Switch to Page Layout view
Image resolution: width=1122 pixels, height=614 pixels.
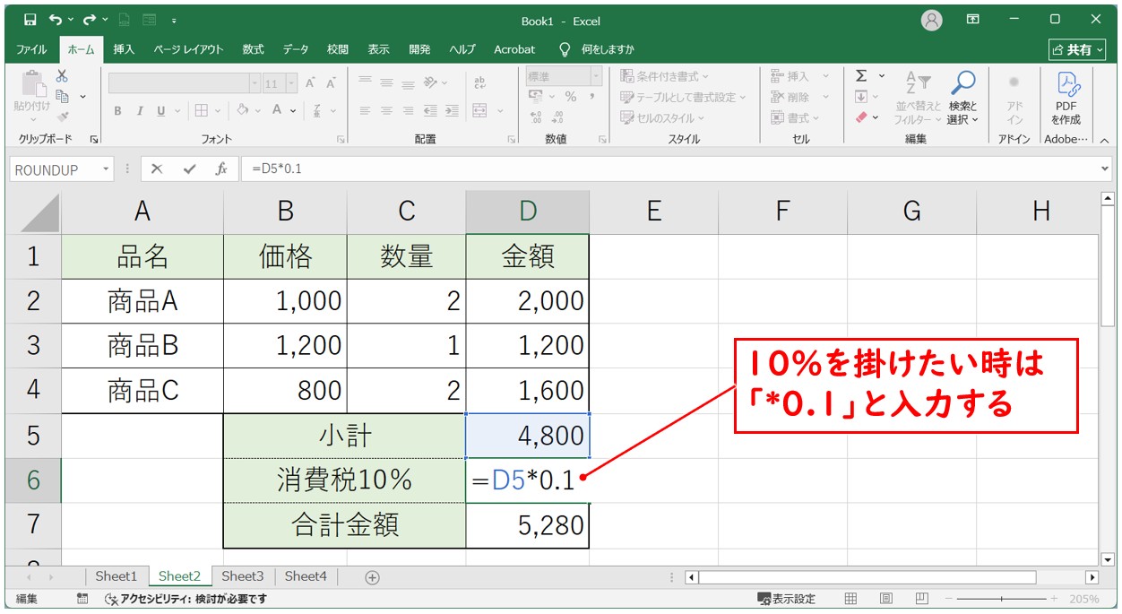coord(886,599)
